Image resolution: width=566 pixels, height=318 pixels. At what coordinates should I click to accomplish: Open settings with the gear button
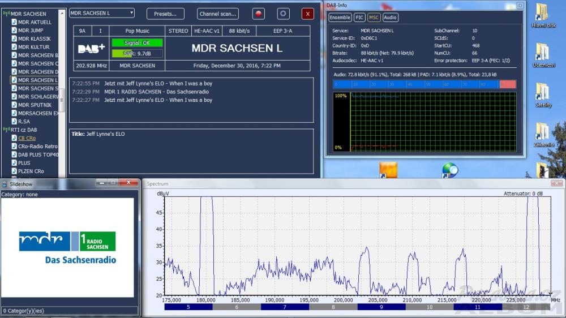(283, 14)
